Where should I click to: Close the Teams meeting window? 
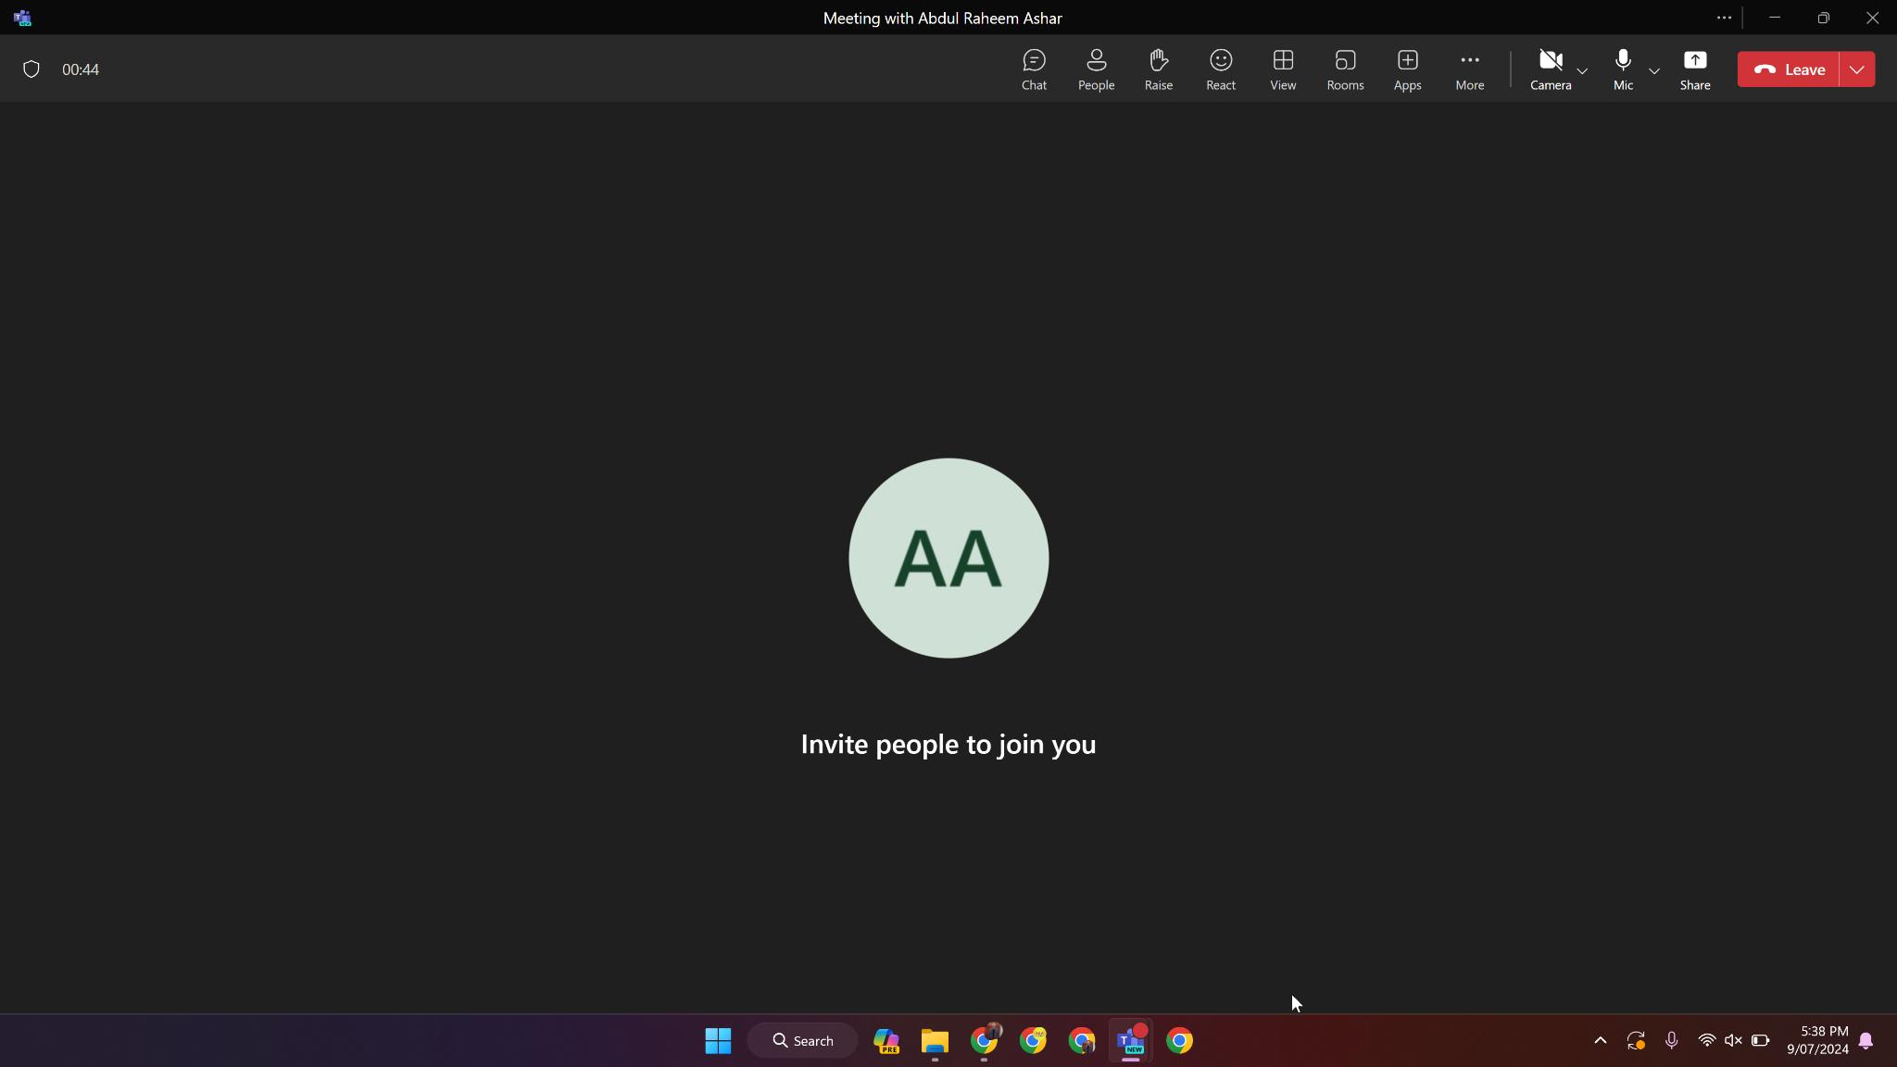(1872, 18)
